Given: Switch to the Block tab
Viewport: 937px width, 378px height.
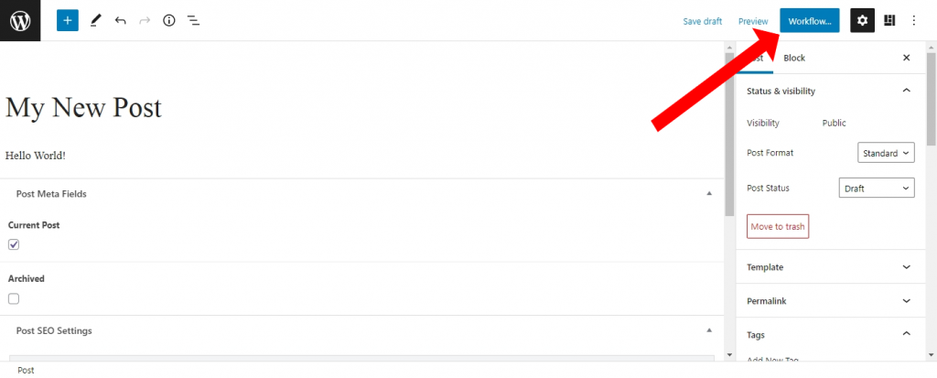Looking at the screenshot, I should point(794,58).
